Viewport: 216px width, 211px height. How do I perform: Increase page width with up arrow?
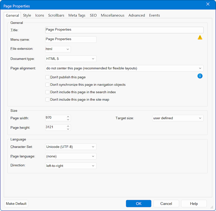(68, 117)
